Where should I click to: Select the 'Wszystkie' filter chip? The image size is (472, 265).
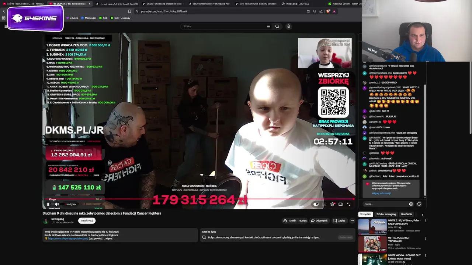tap(366, 214)
